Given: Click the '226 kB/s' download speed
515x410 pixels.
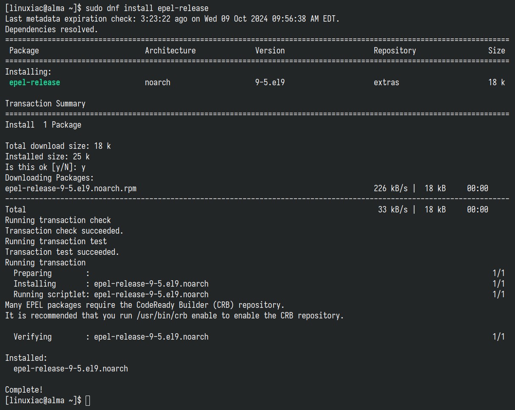Looking at the screenshot, I should (x=391, y=188).
